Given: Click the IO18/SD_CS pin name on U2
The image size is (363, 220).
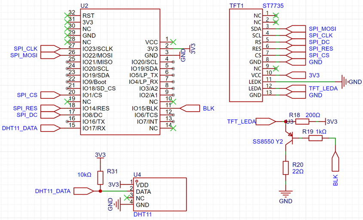Looking at the screenshot, I should point(99,89).
